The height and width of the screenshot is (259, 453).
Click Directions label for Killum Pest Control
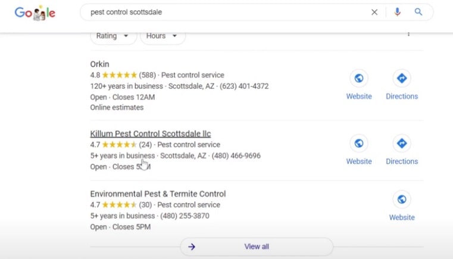[x=402, y=161]
